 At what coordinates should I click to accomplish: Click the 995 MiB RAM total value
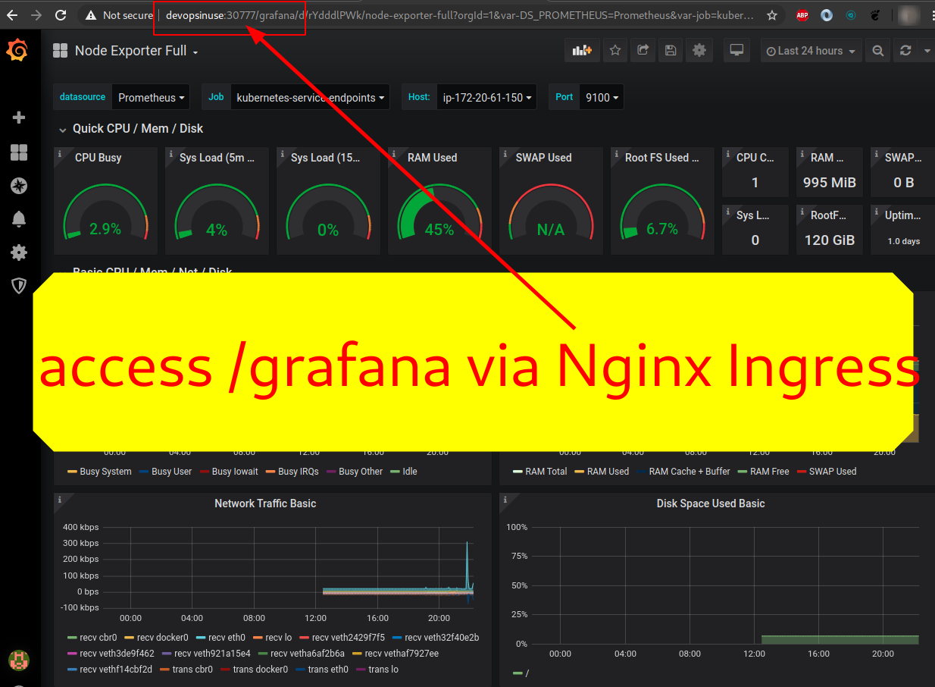(x=830, y=183)
